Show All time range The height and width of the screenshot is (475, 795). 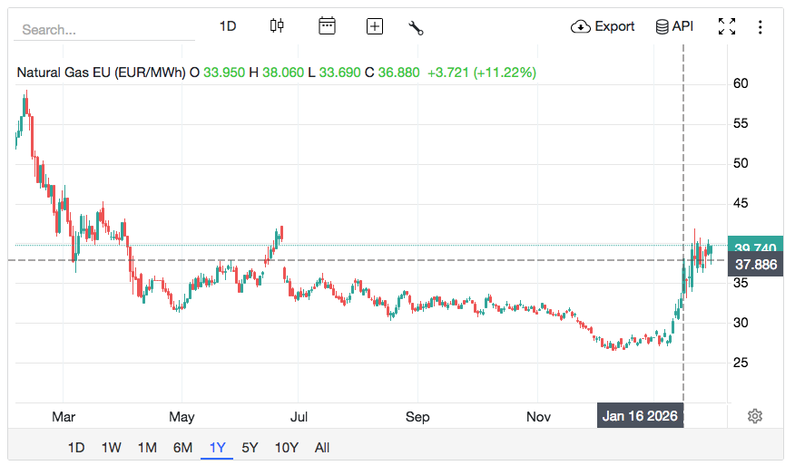(x=322, y=447)
